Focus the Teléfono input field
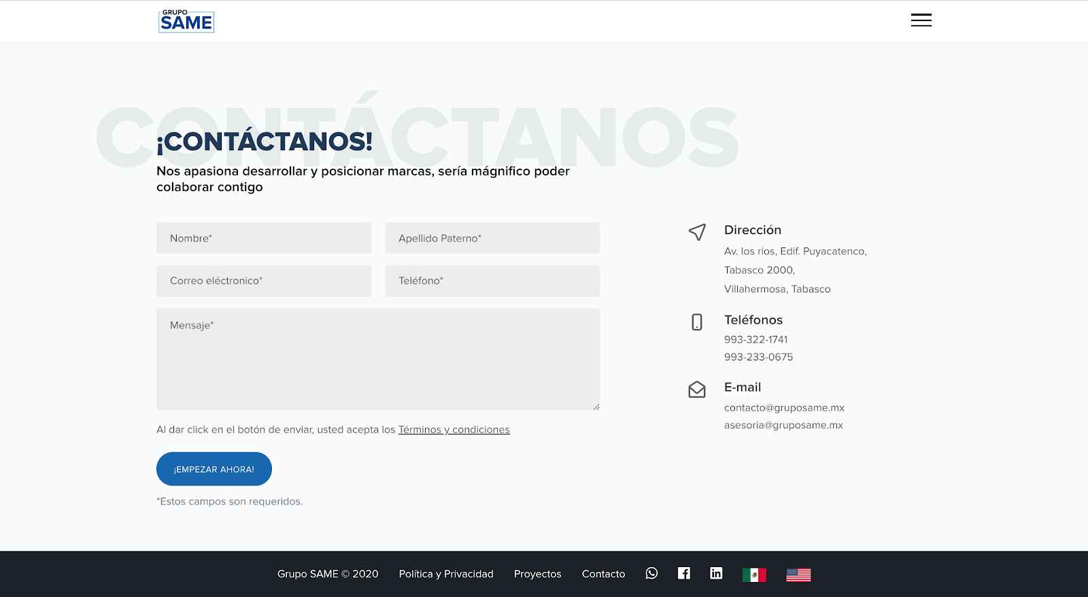1088x597 pixels. pyautogui.click(x=492, y=281)
